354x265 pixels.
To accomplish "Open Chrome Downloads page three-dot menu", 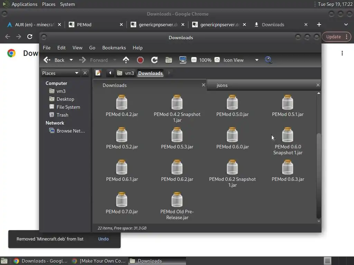I will [342, 53].
